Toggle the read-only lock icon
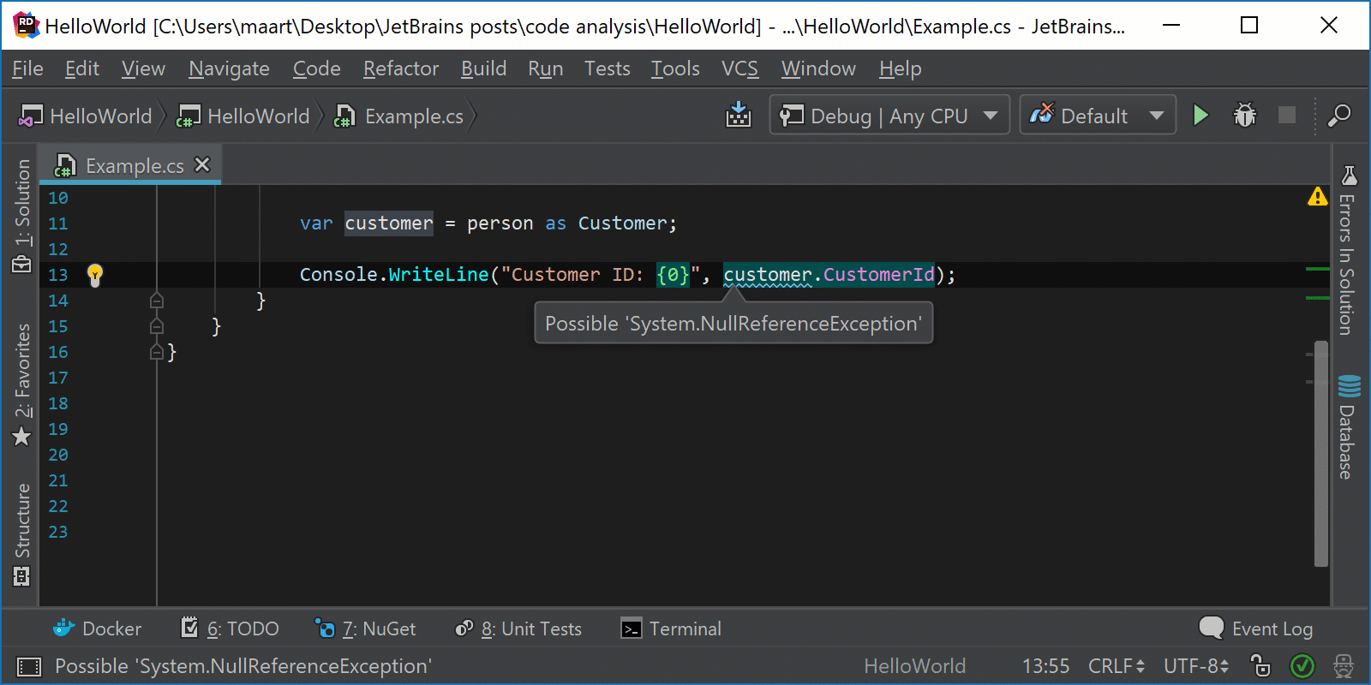This screenshot has width=1371, height=685. (1260, 665)
